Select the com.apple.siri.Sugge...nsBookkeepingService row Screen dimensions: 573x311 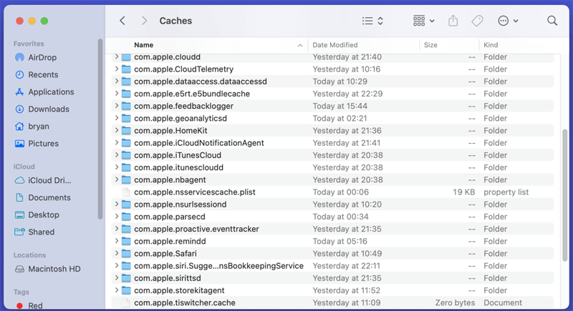point(332,266)
